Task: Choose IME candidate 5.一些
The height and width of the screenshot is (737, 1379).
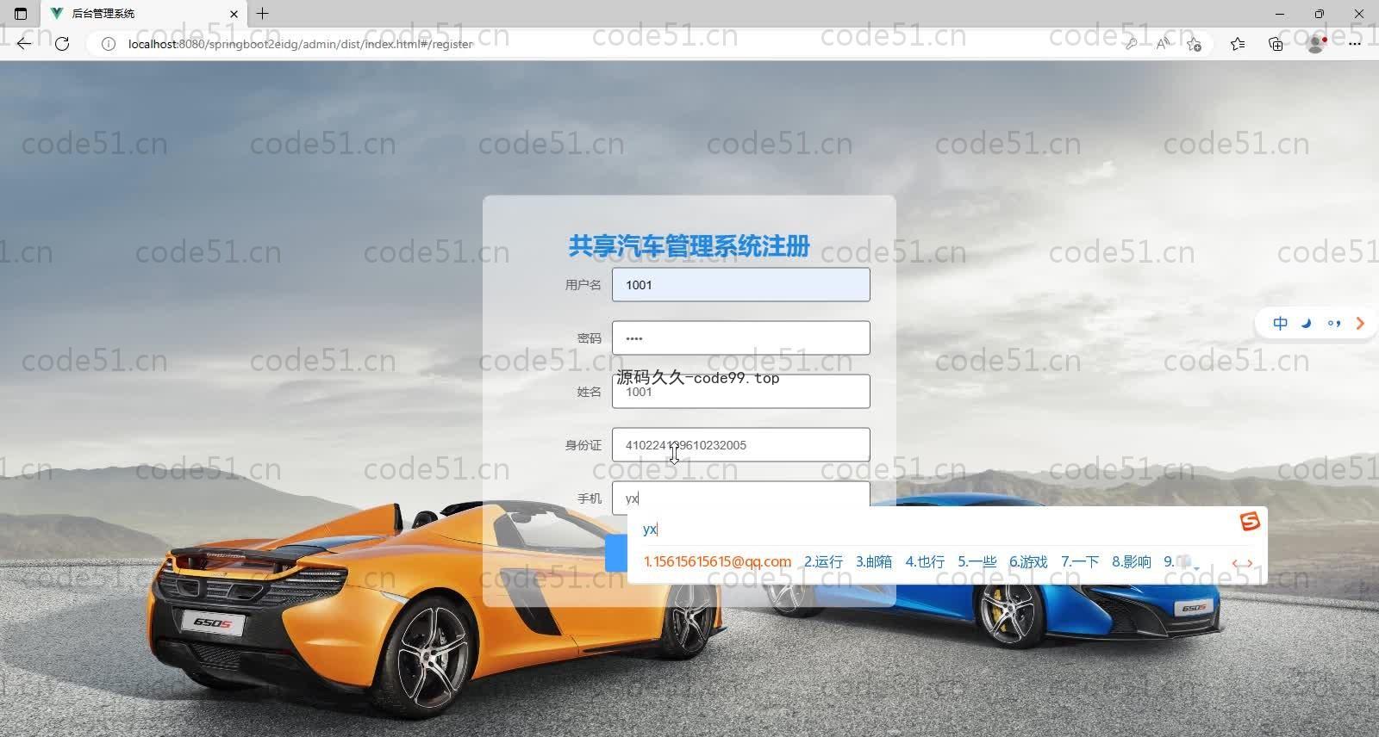Action: tap(977, 561)
